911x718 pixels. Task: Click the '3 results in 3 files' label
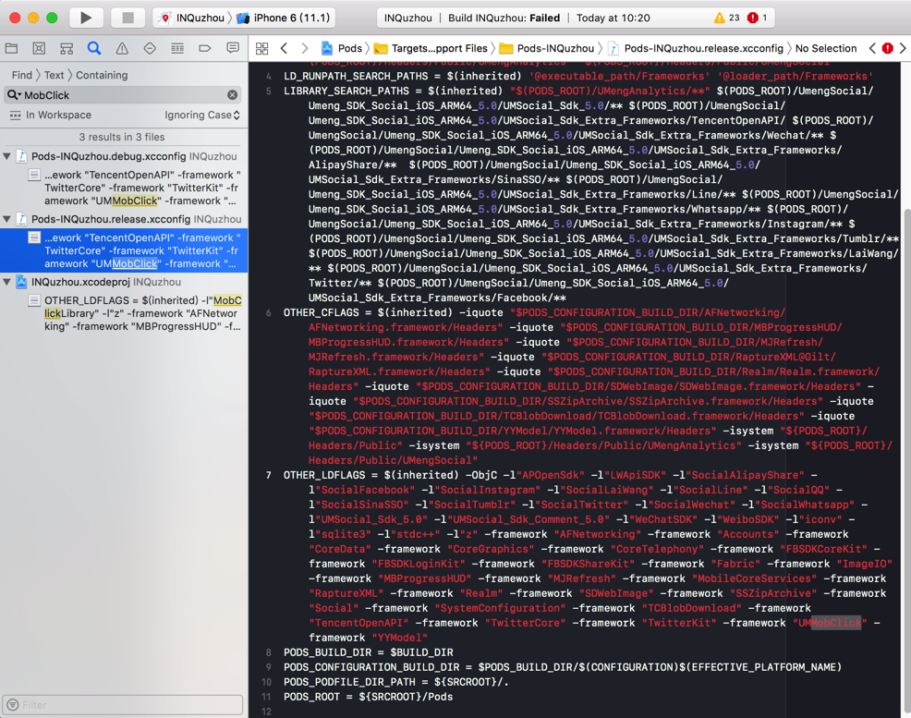pyautogui.click(x=122, y=137)
